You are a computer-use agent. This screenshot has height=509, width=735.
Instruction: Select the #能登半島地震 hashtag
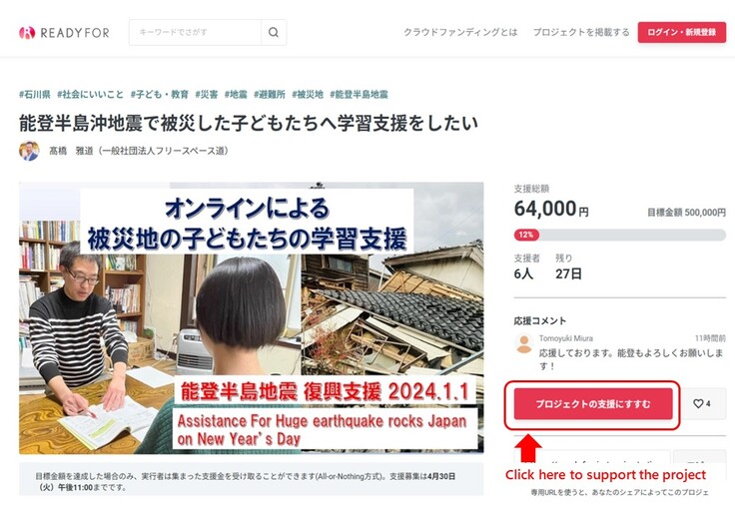point(360,94)
